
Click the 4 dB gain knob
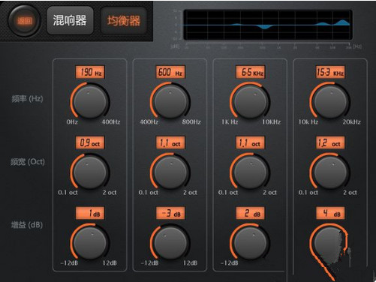coord(329,243)
